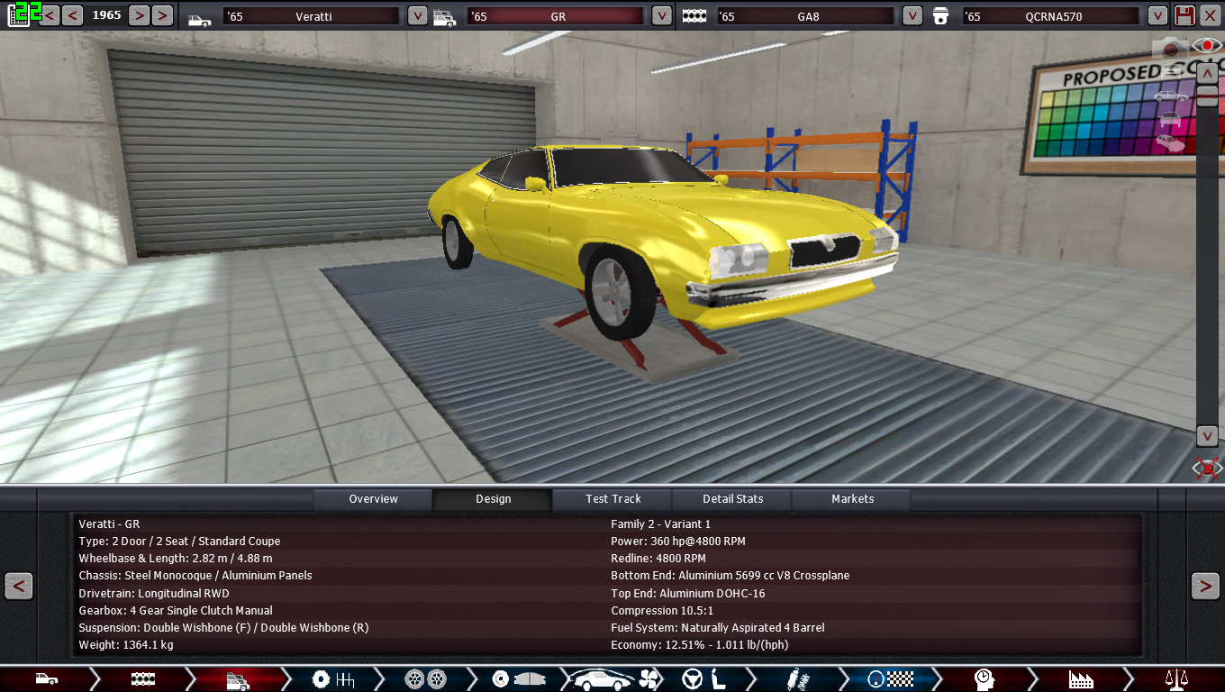The width and height of the screenshot is (1225, 692).
Task: Open the suspension spring step
Action: click(x=797, y=678)
